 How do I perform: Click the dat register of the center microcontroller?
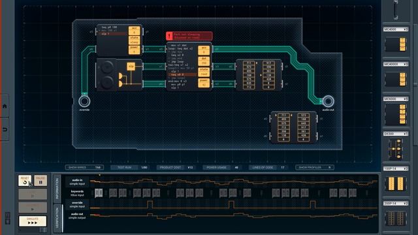coord(204,61)
